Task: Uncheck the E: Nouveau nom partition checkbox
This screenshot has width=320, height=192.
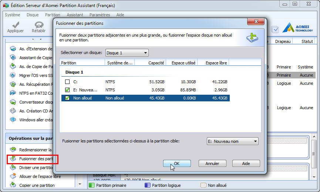Action: coord(67,90)
